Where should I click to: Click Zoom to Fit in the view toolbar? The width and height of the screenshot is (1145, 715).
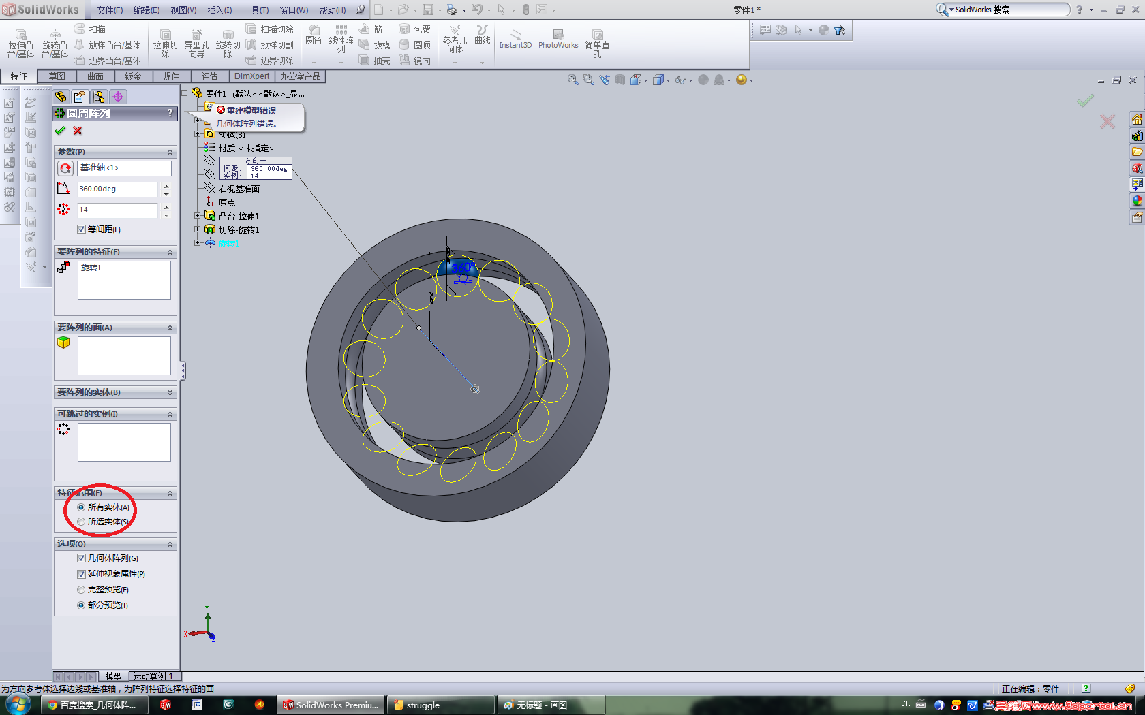coord(573,80)
